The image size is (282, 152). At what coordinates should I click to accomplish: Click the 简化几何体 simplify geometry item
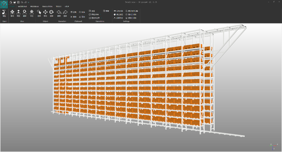point(131,14)
